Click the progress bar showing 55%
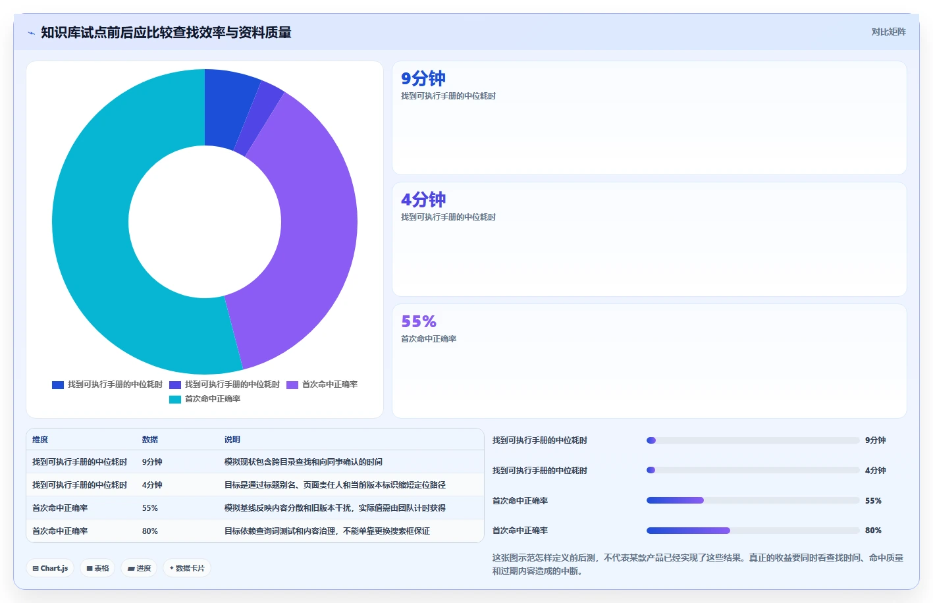Screen dimensions: 933x603 click(753, 500)
